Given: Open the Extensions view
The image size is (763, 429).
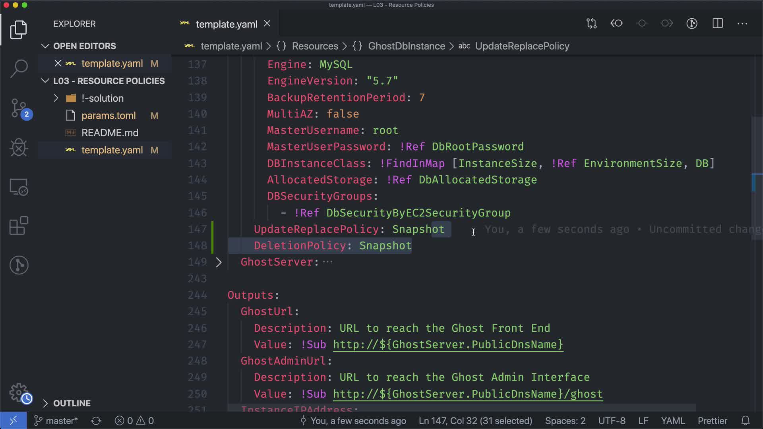Looking at the screenshot, I should click(x=19, y=226).
